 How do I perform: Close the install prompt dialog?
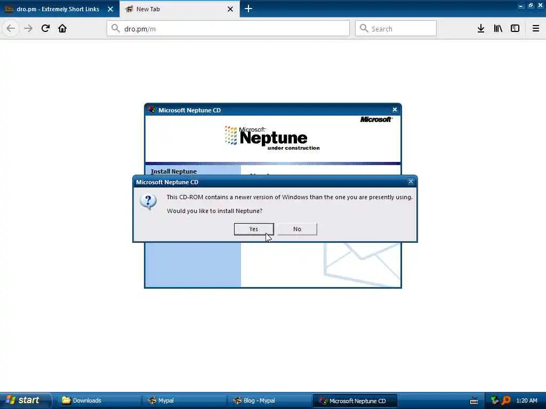coord(411,182)
